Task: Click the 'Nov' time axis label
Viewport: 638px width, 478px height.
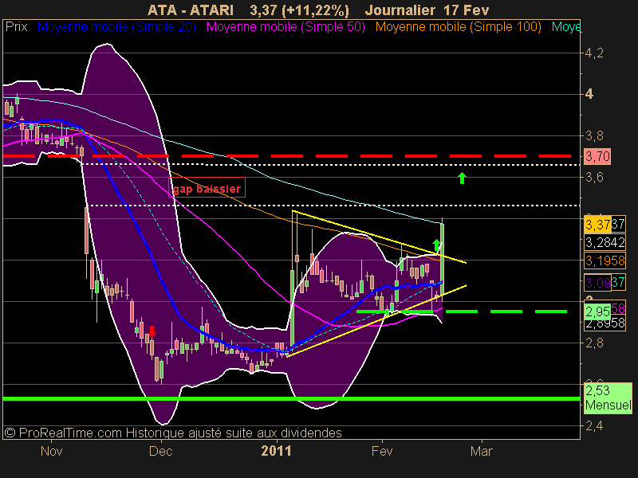Action: [51, 451]
